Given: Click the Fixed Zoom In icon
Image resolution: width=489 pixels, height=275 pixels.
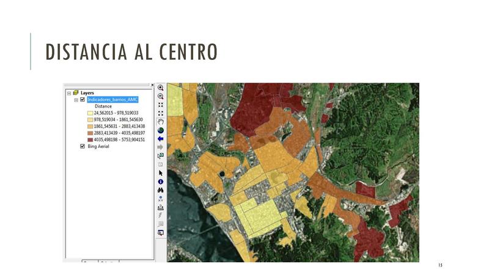Looking at the screenshot, I should [x=161, y=105].
